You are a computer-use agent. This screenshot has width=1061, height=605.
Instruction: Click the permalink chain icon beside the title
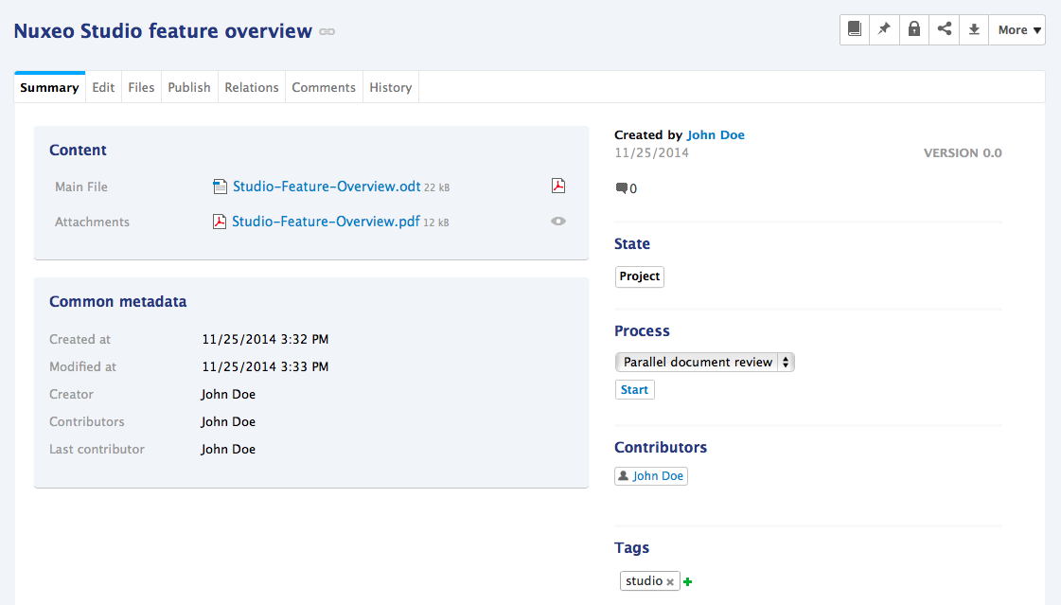click(327, 32)
